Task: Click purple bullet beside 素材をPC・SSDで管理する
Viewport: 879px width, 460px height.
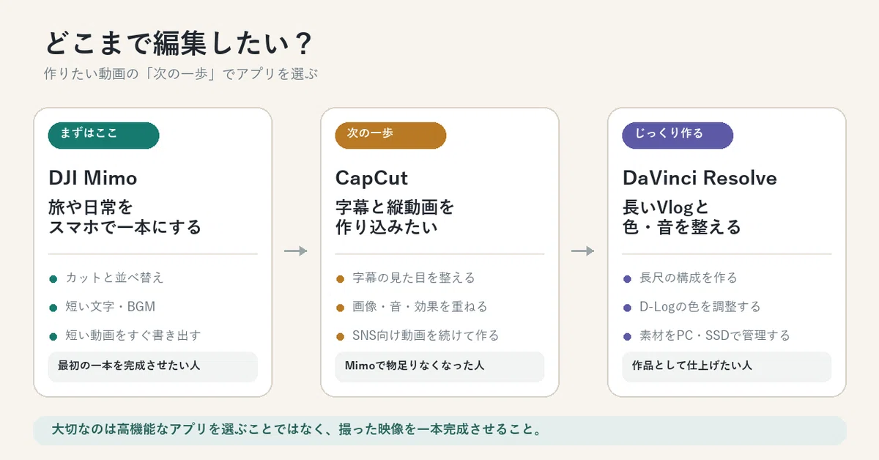Action: pyautogui.click(x=627, y=336)
